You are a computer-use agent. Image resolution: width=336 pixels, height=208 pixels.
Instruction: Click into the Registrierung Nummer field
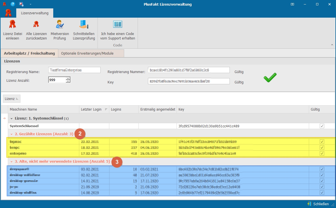189,70
